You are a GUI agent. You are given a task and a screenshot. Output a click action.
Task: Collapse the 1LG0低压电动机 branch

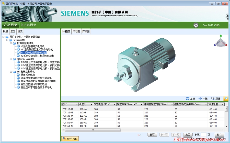pyautogui.click(x=11, y=59)
